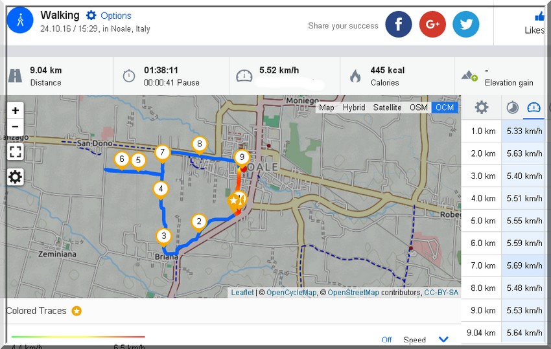
Task: Click the 5.69 km/h split speed
Action: 524,265
